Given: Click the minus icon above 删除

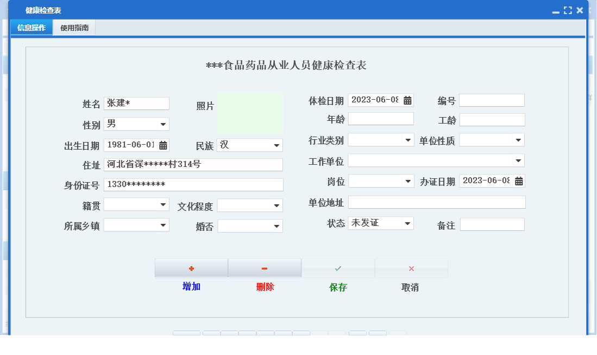Looking at the screenshot, I should [265, 267].
